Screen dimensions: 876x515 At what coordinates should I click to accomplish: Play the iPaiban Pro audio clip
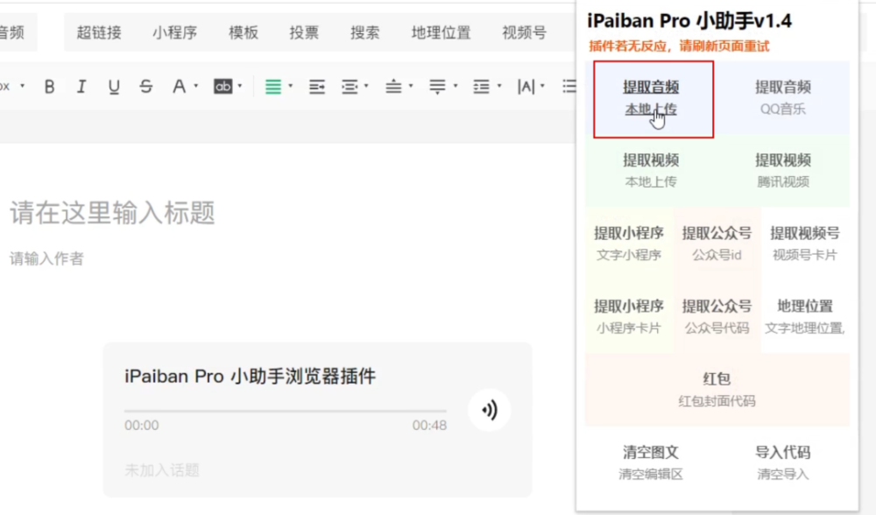click(490, 410)
